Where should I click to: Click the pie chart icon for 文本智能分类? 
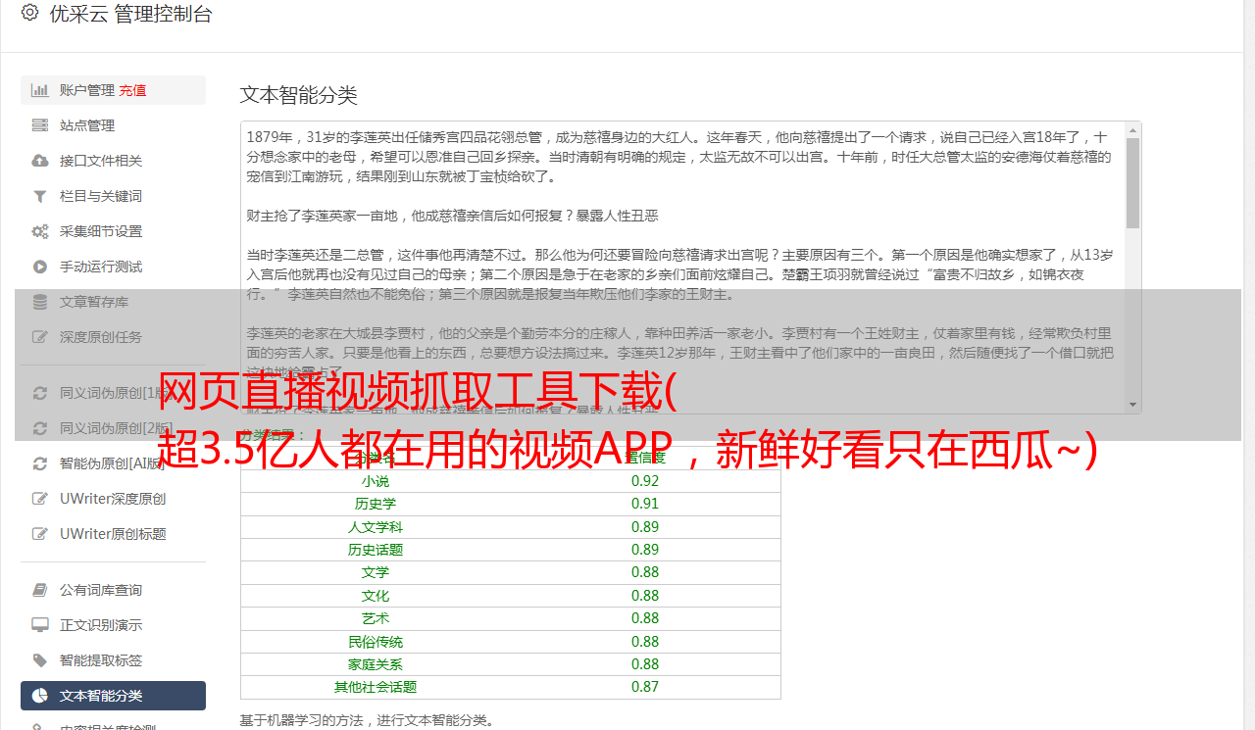click(x=39, y=696)
